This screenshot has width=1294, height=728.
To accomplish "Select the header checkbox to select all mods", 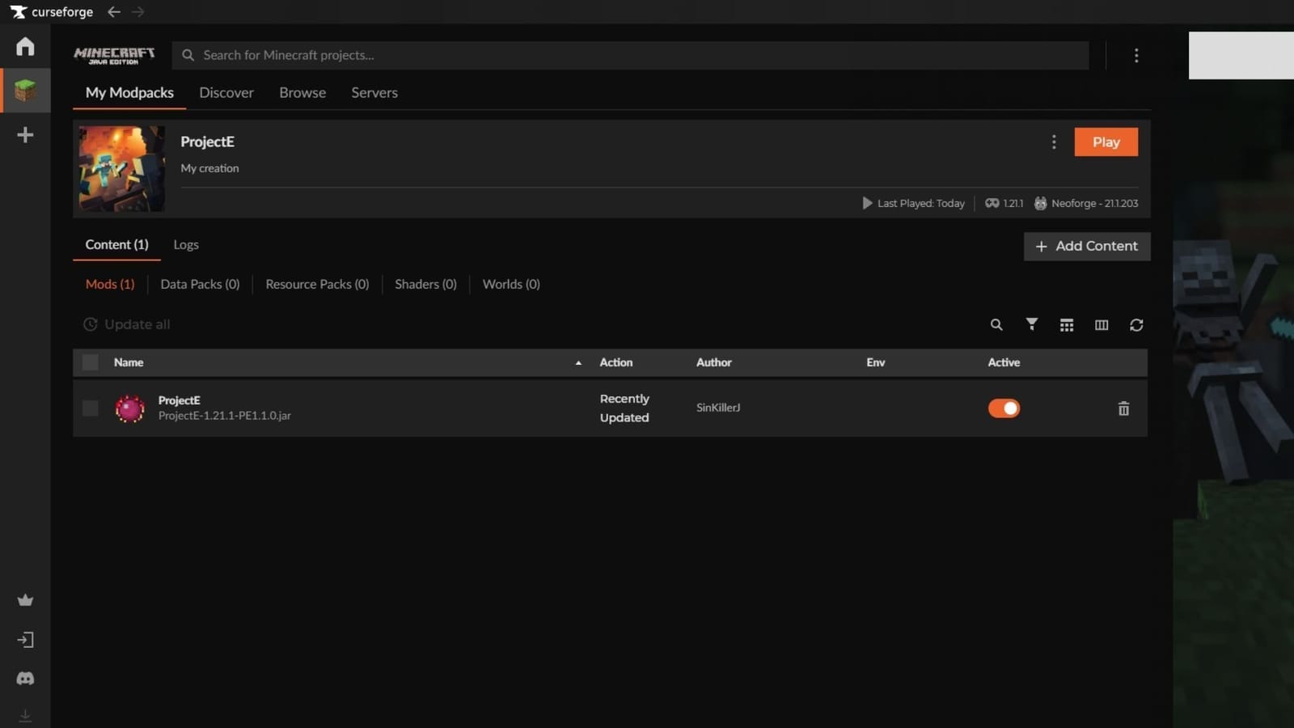I will [90, 362].
